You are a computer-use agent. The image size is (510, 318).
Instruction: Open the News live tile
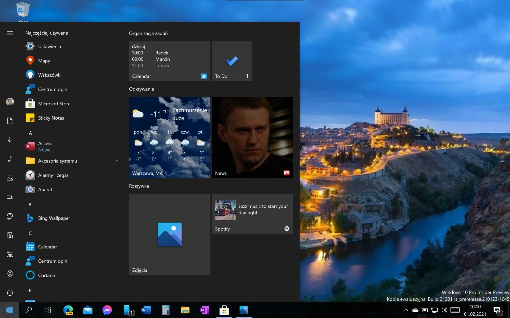252,137
